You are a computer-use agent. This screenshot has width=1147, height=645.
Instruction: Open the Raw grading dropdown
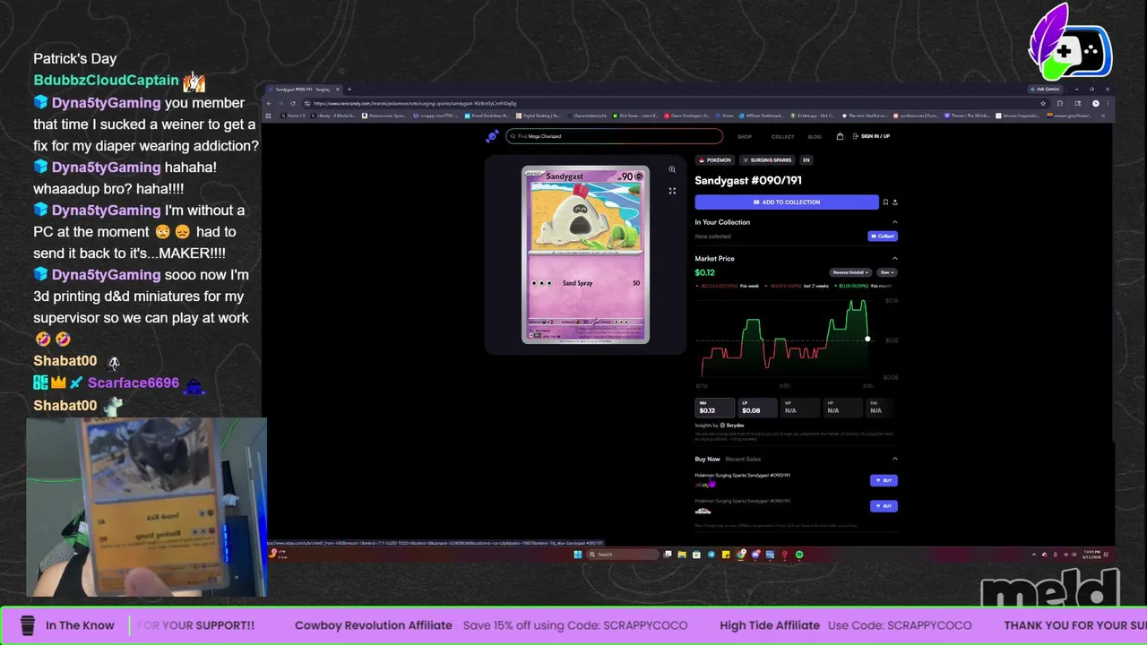click(x=886, y=272)
